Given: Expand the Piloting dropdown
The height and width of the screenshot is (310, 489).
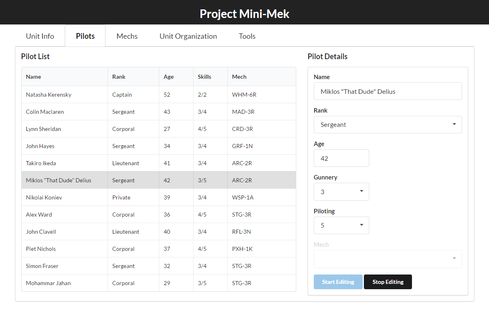Looking at the screenshot, I should (x=341, y=225).
